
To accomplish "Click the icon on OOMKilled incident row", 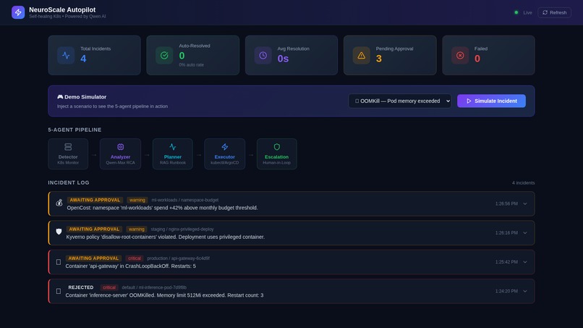I will click(59, 291).
